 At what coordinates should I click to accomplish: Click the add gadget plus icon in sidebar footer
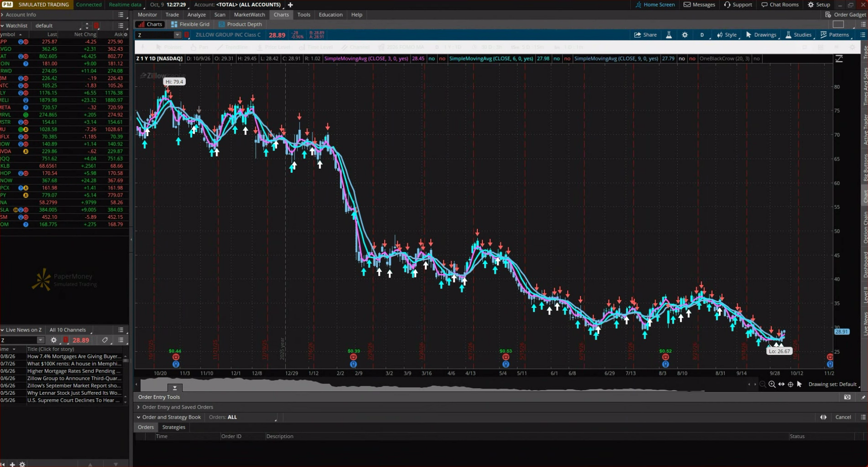[x=12, y=464]
